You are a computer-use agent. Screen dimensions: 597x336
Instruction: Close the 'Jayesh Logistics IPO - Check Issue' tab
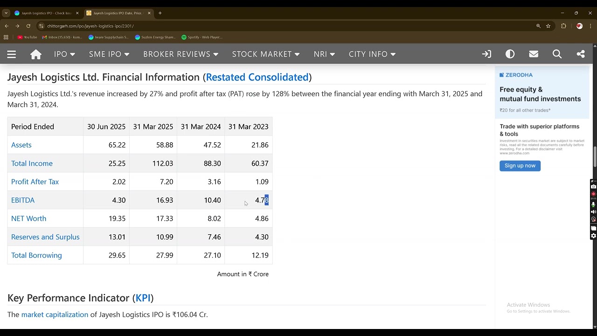[77, 13]
